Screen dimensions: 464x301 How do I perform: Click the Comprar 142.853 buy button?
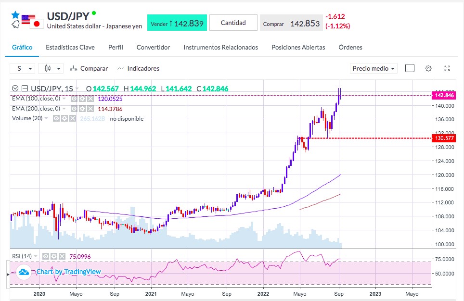291,23
